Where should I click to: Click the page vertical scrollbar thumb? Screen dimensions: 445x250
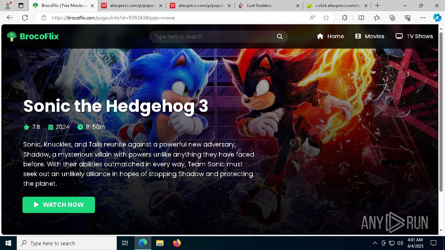pyautogui.click(x=441, y=111)
